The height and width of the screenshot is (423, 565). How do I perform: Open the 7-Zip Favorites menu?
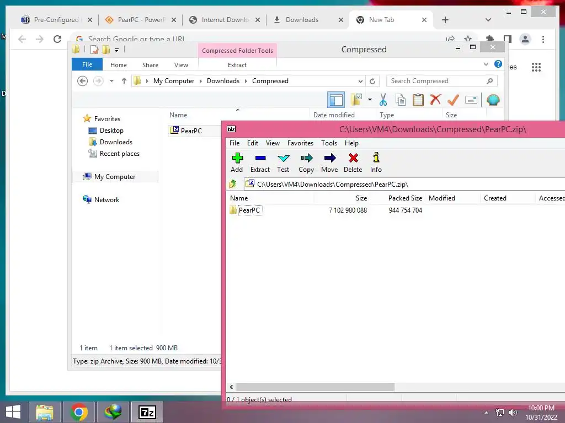(301, 143)
